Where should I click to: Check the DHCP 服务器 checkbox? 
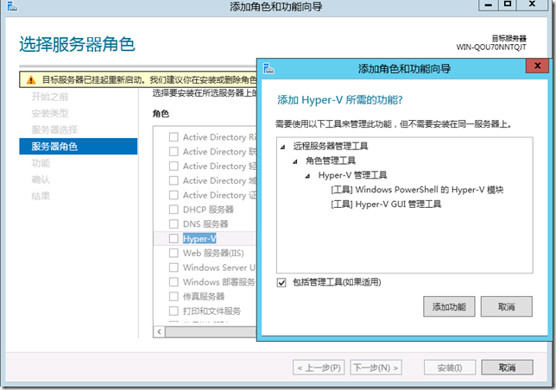(174, 210)
